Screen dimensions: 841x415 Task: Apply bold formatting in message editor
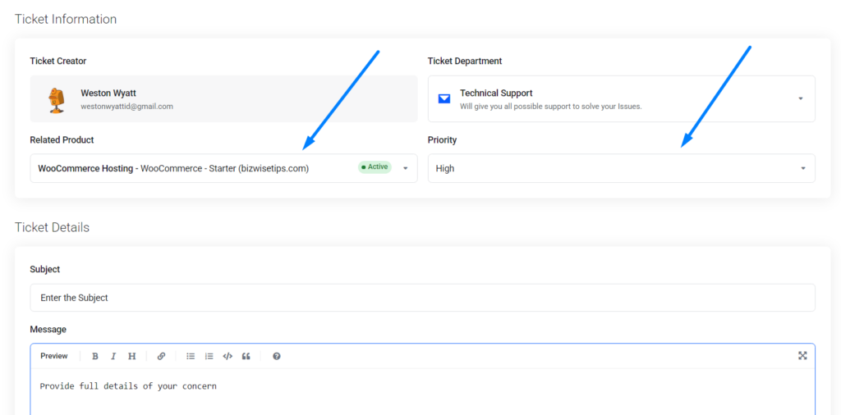(95, 356)
